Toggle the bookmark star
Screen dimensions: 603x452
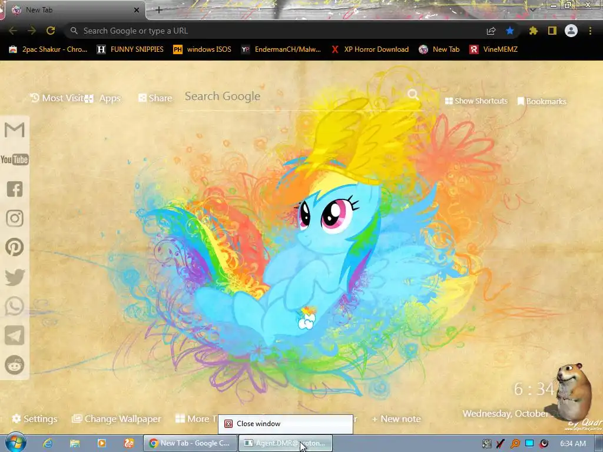pos(510,31)
